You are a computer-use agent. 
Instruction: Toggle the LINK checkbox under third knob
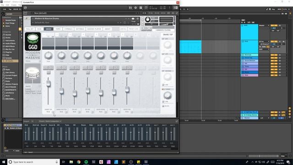click(163, 85)
